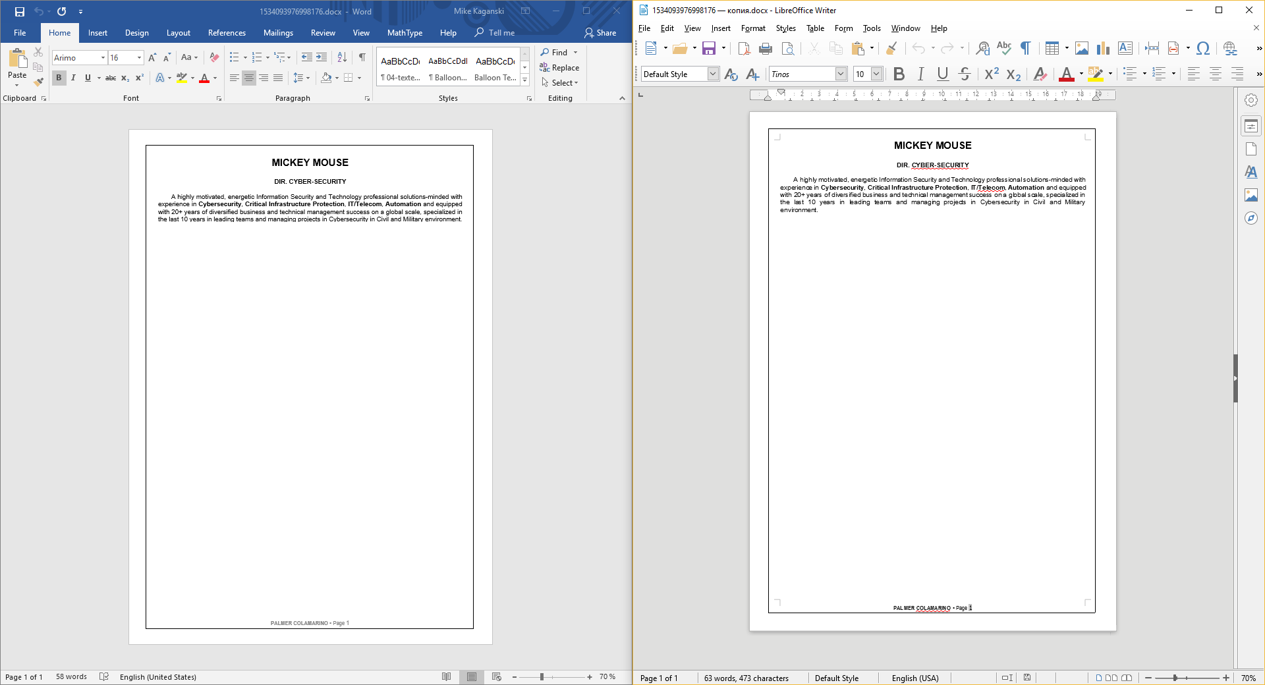Insert a table using LibreOffice toolbar icon

tap(1053, 48)
